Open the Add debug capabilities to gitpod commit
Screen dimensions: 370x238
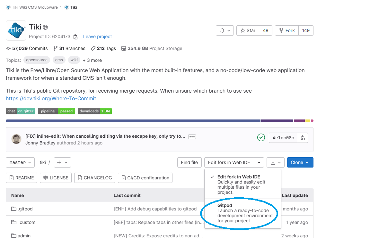[155, 209]
